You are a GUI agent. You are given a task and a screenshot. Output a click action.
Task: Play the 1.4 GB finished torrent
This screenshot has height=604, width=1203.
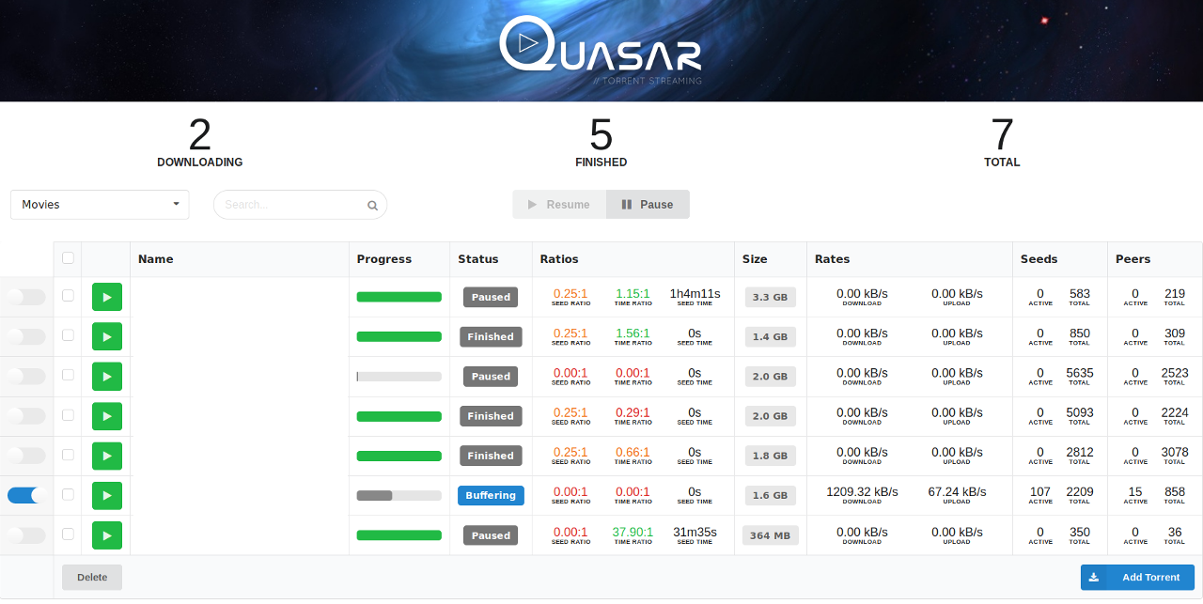107,336
